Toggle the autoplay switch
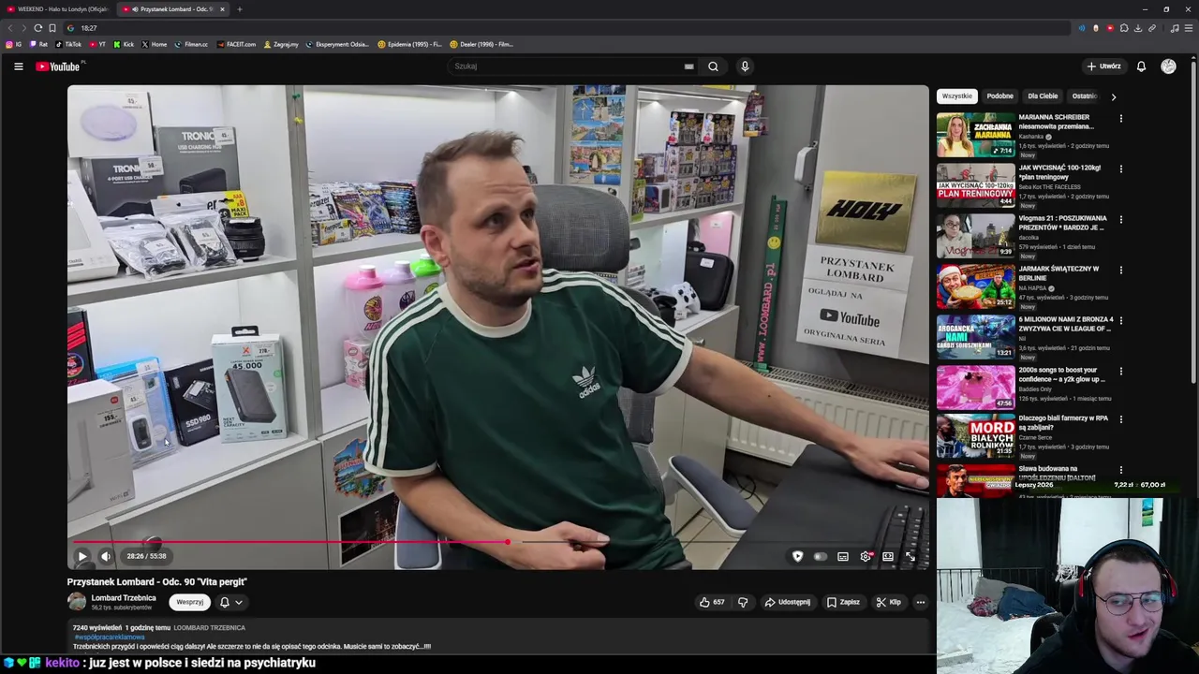Viewport: 1199px width, 674px height. click(x=820, y=556)
